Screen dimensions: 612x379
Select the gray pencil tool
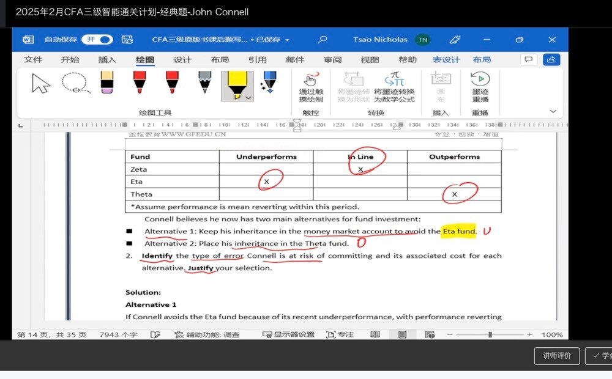(x=204, y=83)
